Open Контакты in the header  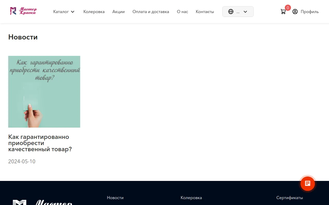pyautogui.click(x=205, y=12)
